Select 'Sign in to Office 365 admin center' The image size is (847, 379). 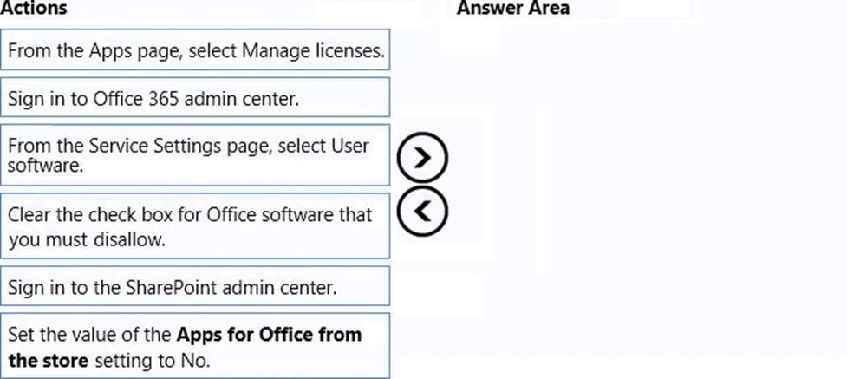(195, 97)
